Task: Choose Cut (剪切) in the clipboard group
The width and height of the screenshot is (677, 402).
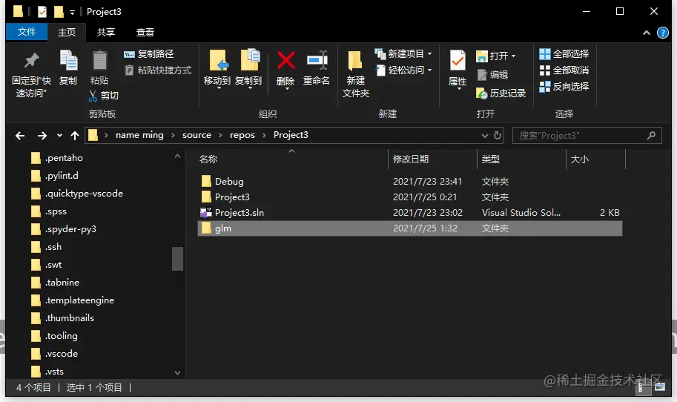Action: click(x=104, y=96)
